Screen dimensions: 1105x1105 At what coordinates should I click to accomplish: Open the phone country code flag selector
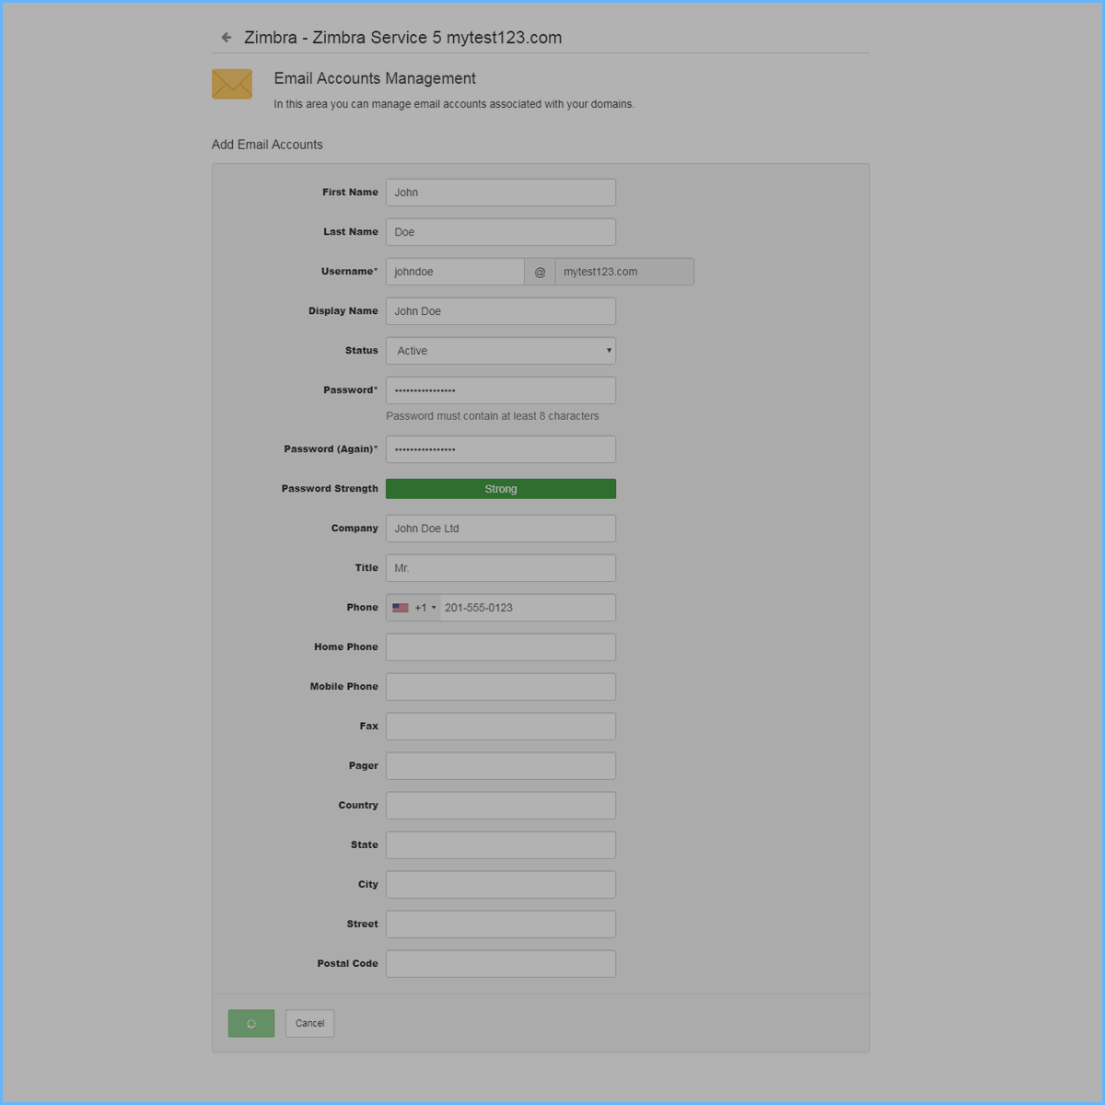click(x=413, y=608)
